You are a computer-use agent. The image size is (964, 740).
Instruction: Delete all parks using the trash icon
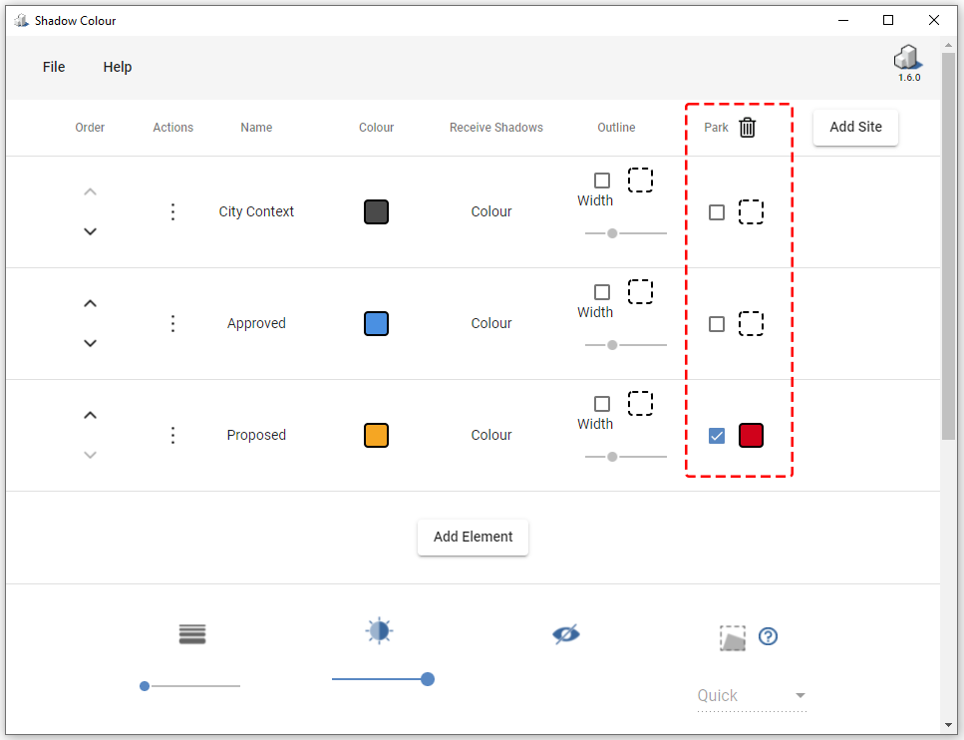pos(747,128)
